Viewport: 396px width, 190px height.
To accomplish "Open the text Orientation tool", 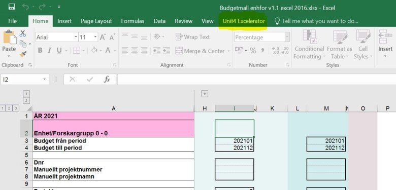I will pos(157,37).
